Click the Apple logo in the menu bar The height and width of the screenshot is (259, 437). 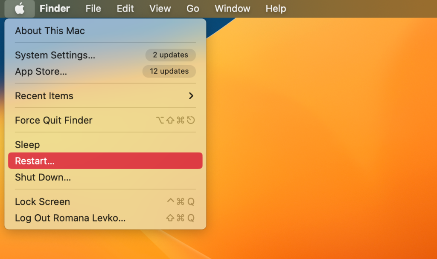[20, 9]
